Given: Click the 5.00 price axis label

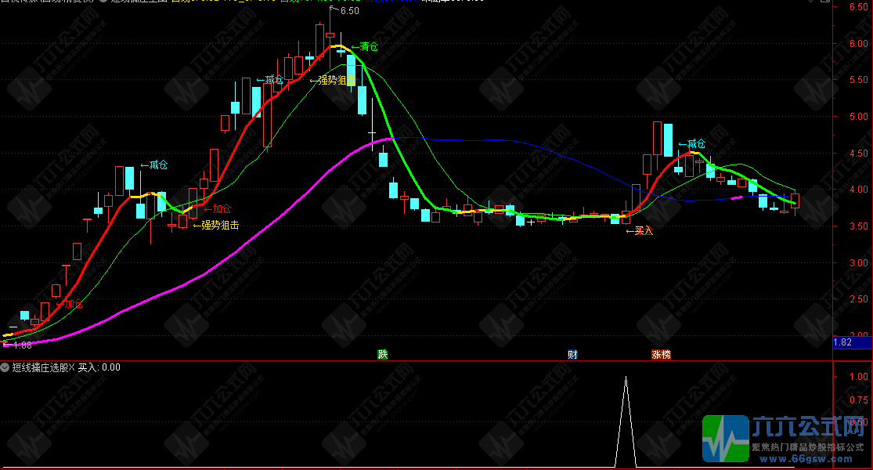Looking at the screenshot, I should click(858, 117).
